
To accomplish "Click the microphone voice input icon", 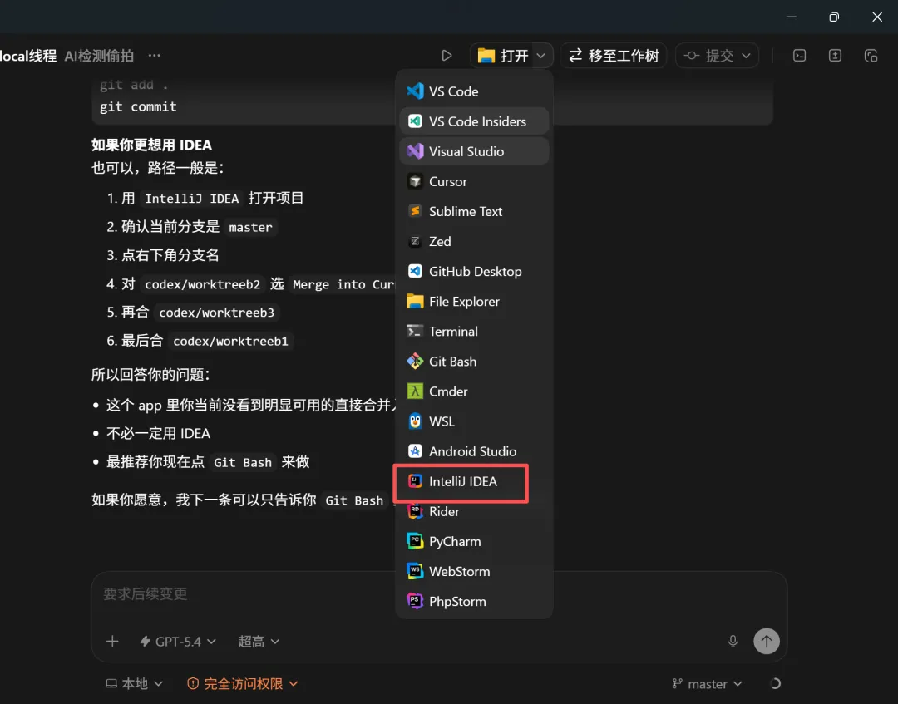I will click(x=733, y=641).
